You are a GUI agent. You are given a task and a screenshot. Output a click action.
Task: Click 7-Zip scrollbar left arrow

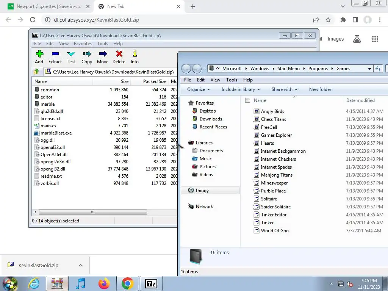35,212
